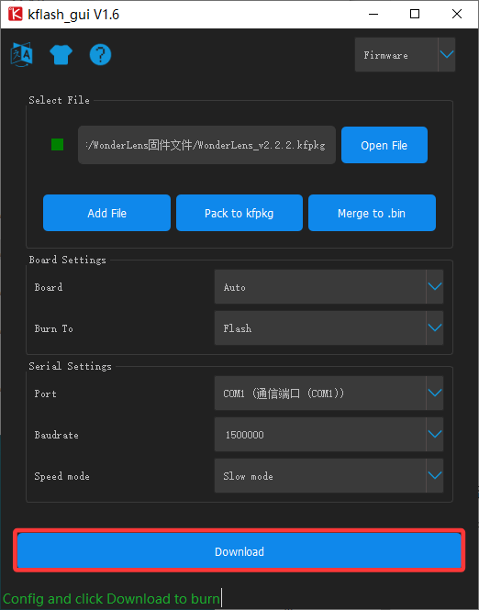The image size is (479, 610).
Task: Click Pack to kfpkg button
Action: point(239,213)
